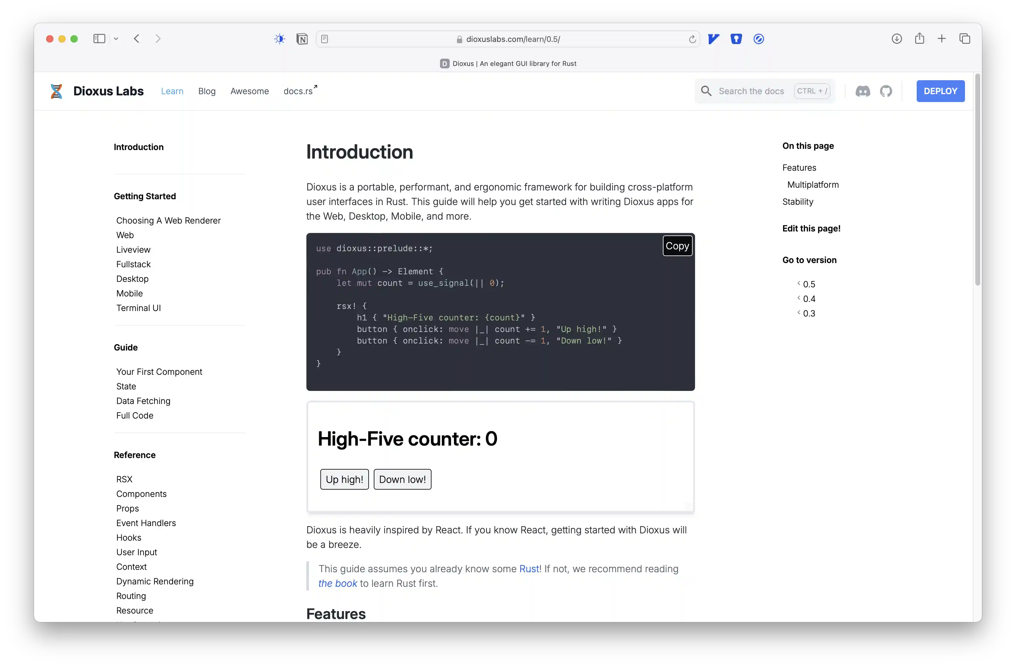Expand the 0.3 version chevron
The height and width of the screenshot is (667, 1016).
799,313
